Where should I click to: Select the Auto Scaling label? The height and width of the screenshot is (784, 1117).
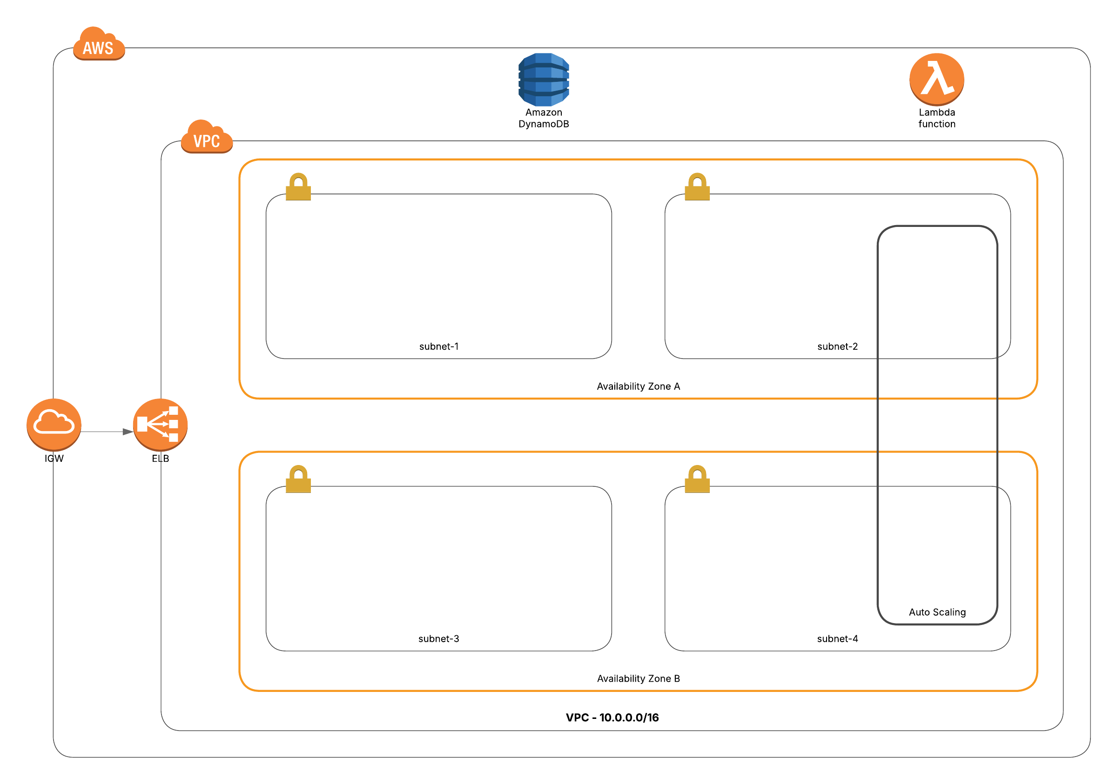pyautogui.click(x=937, y=612)
